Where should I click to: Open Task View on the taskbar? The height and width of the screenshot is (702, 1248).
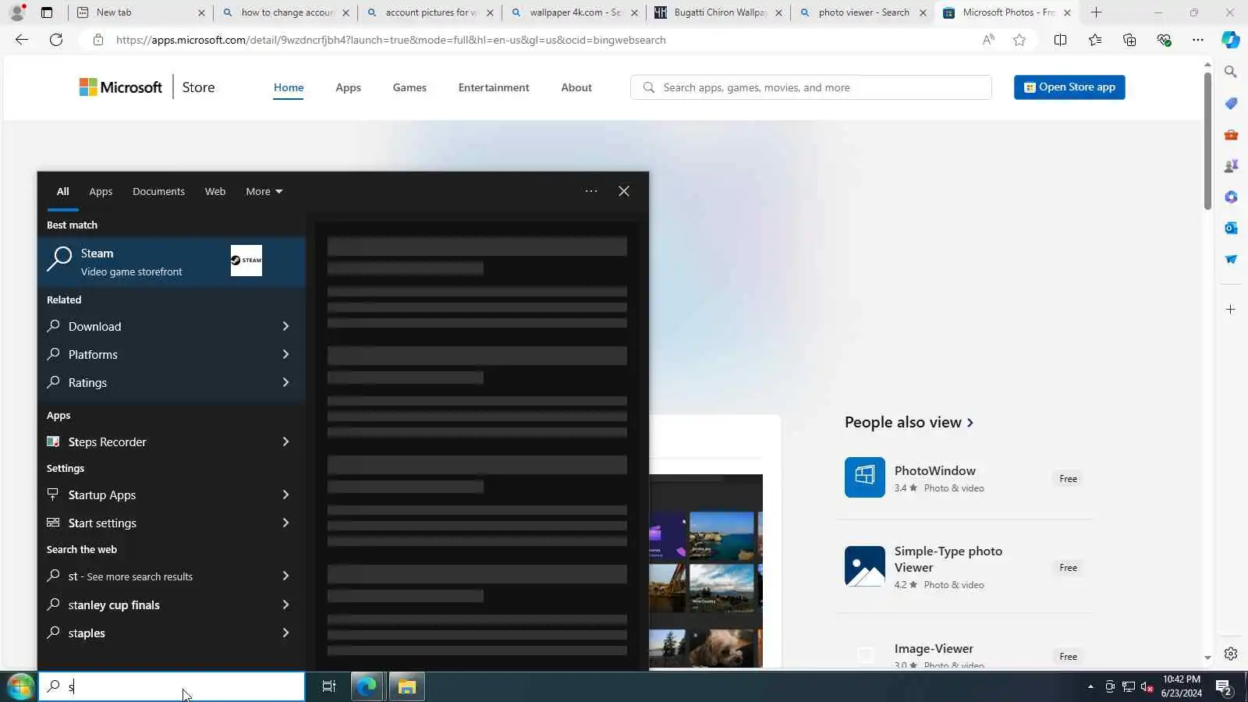(329, 686)
